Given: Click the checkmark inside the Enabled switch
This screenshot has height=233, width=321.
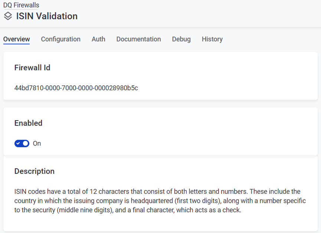Looking at the screenshot, I should click(18, 143).
